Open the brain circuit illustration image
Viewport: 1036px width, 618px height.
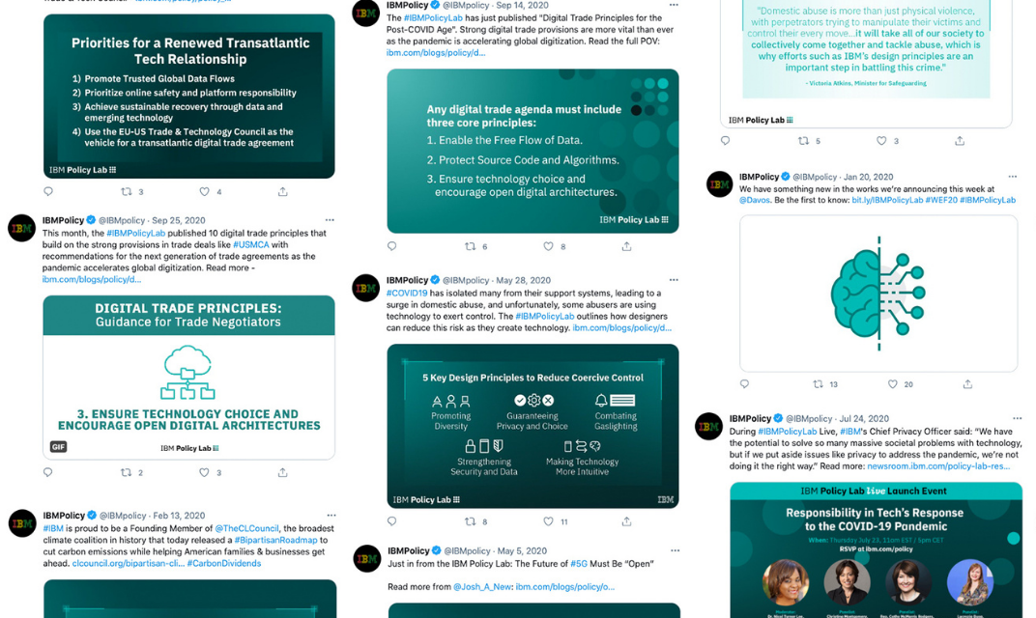pos(878,294)
